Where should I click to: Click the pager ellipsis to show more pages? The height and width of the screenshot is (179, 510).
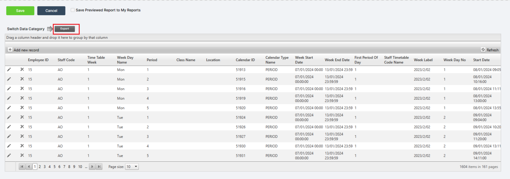coord(86,167)
